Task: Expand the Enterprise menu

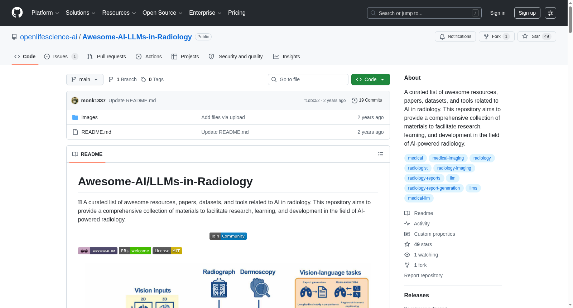Action: coord(205,13)
